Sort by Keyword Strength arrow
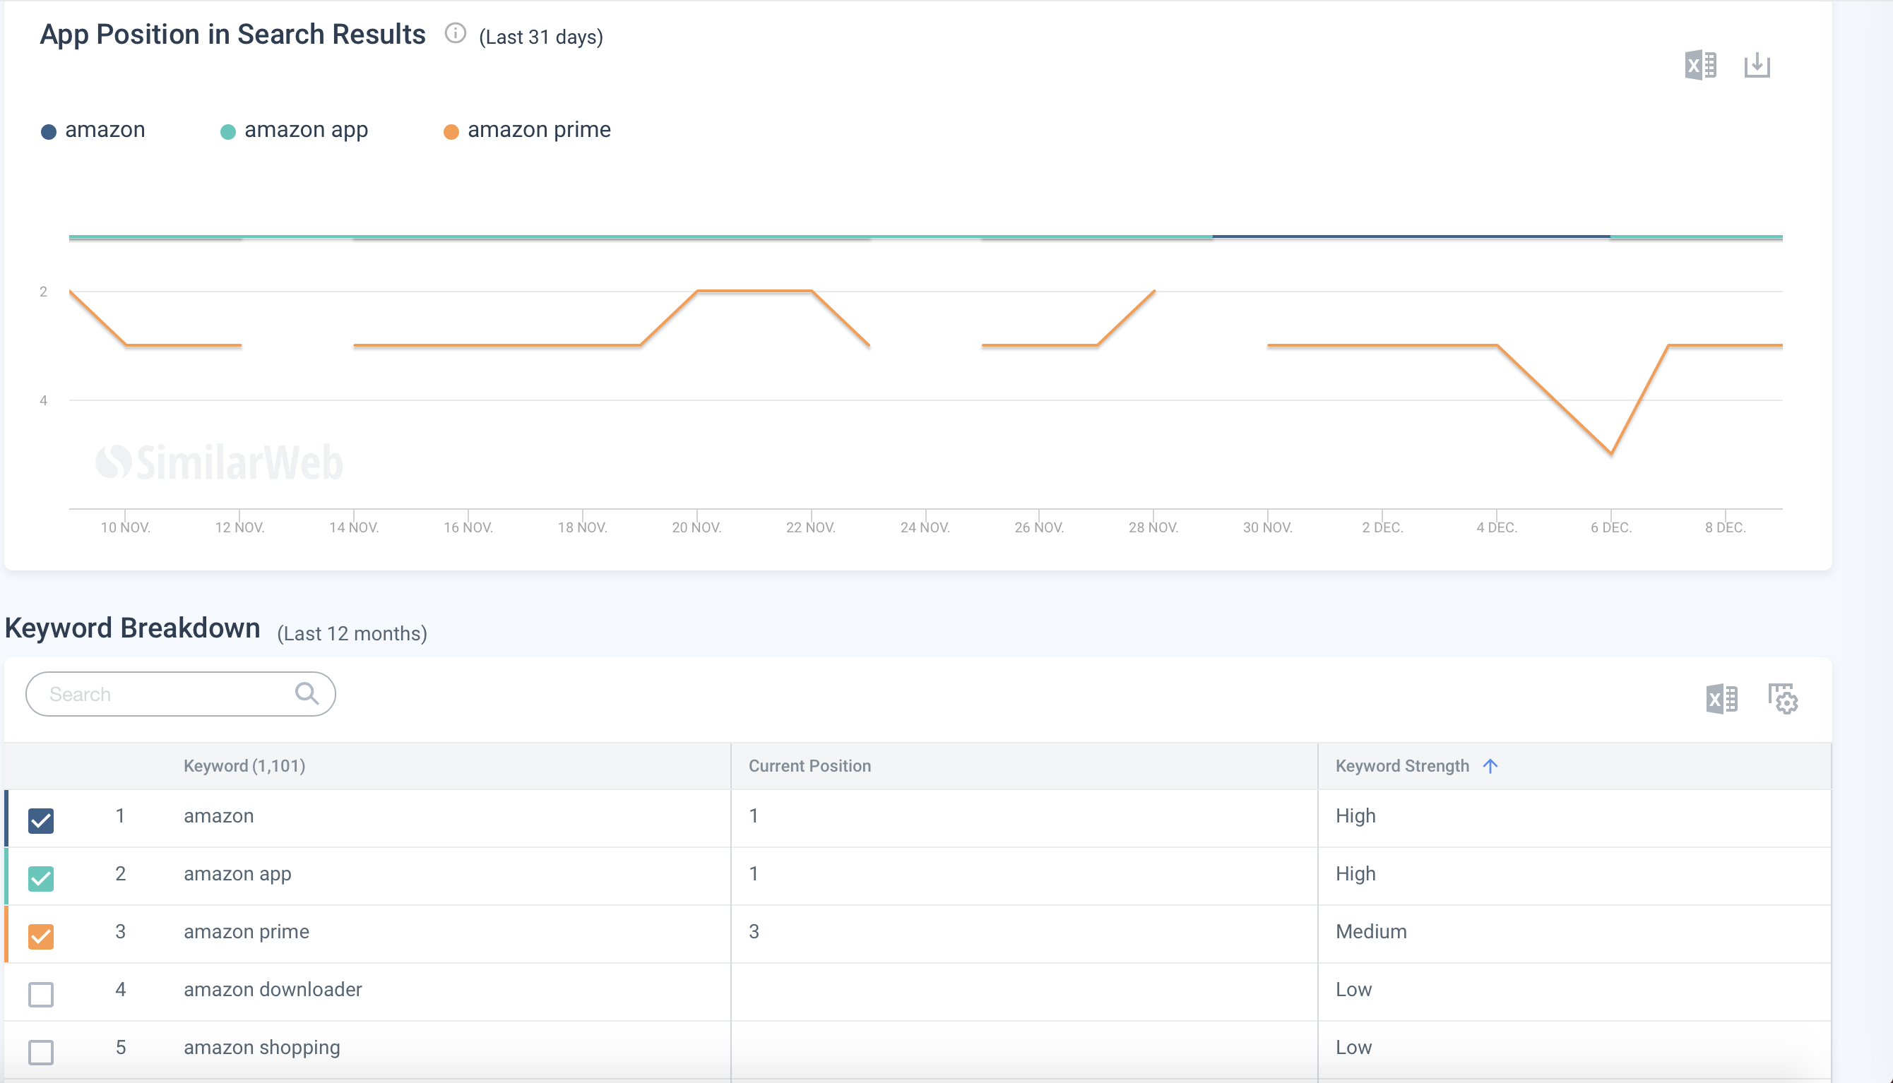This screenshot has height=1083, width=1893. (x=1490, y=766)
